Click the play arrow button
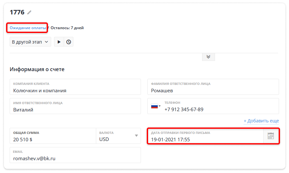Screen dimensions: 289x173 point(59,42)
